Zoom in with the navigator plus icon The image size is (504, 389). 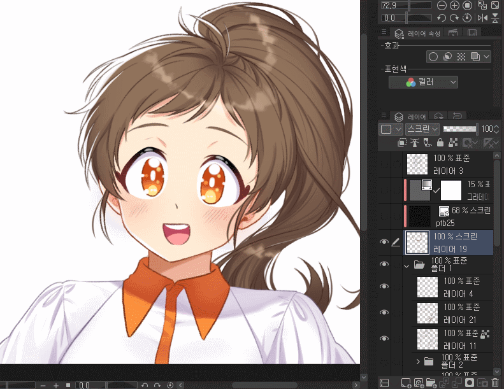click(x=454, y=6)
